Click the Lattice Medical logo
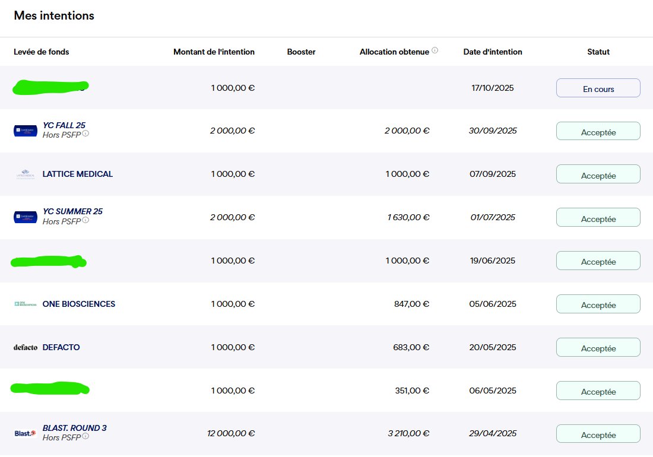The image size is (653, 457). [x=24, y=173]
